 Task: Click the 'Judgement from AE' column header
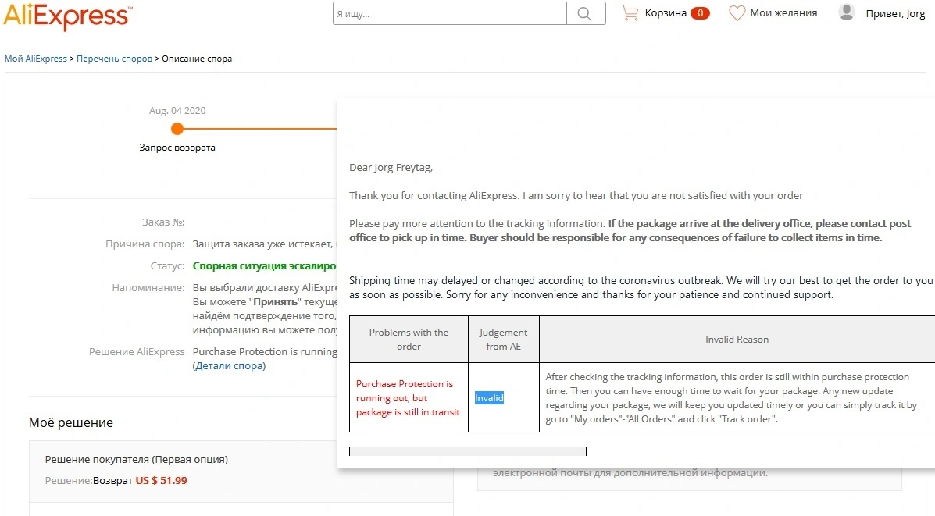pyautogui.click(x=503, y=339)
